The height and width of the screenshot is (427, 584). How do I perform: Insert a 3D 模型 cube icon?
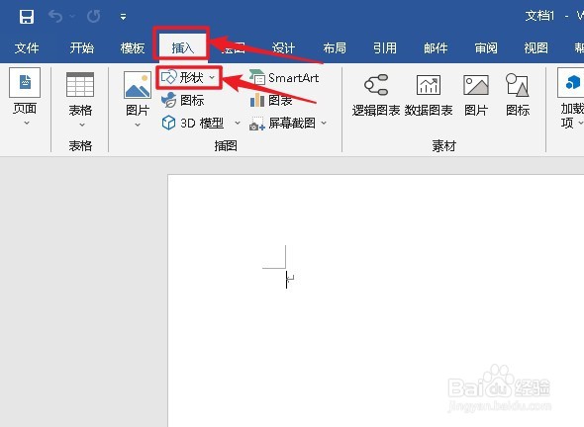[x=168, y=123]
